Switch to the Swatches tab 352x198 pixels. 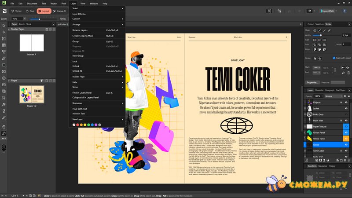(319, 24)
